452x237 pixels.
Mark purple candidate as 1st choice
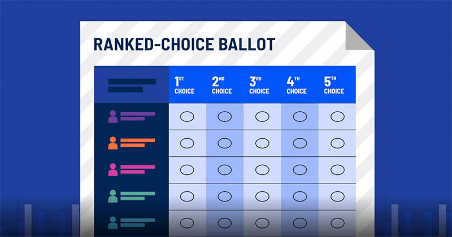[187, 117]
